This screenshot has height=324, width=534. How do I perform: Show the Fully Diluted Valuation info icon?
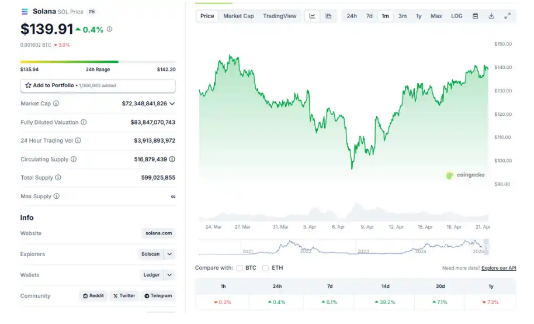coord(84,122)
